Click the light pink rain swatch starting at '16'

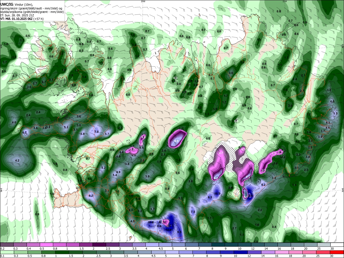tap(282, 252)
